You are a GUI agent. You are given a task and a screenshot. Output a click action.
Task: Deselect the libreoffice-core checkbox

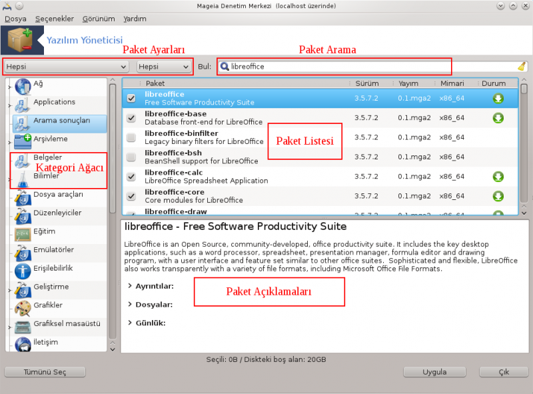click(x=131, y=196)
